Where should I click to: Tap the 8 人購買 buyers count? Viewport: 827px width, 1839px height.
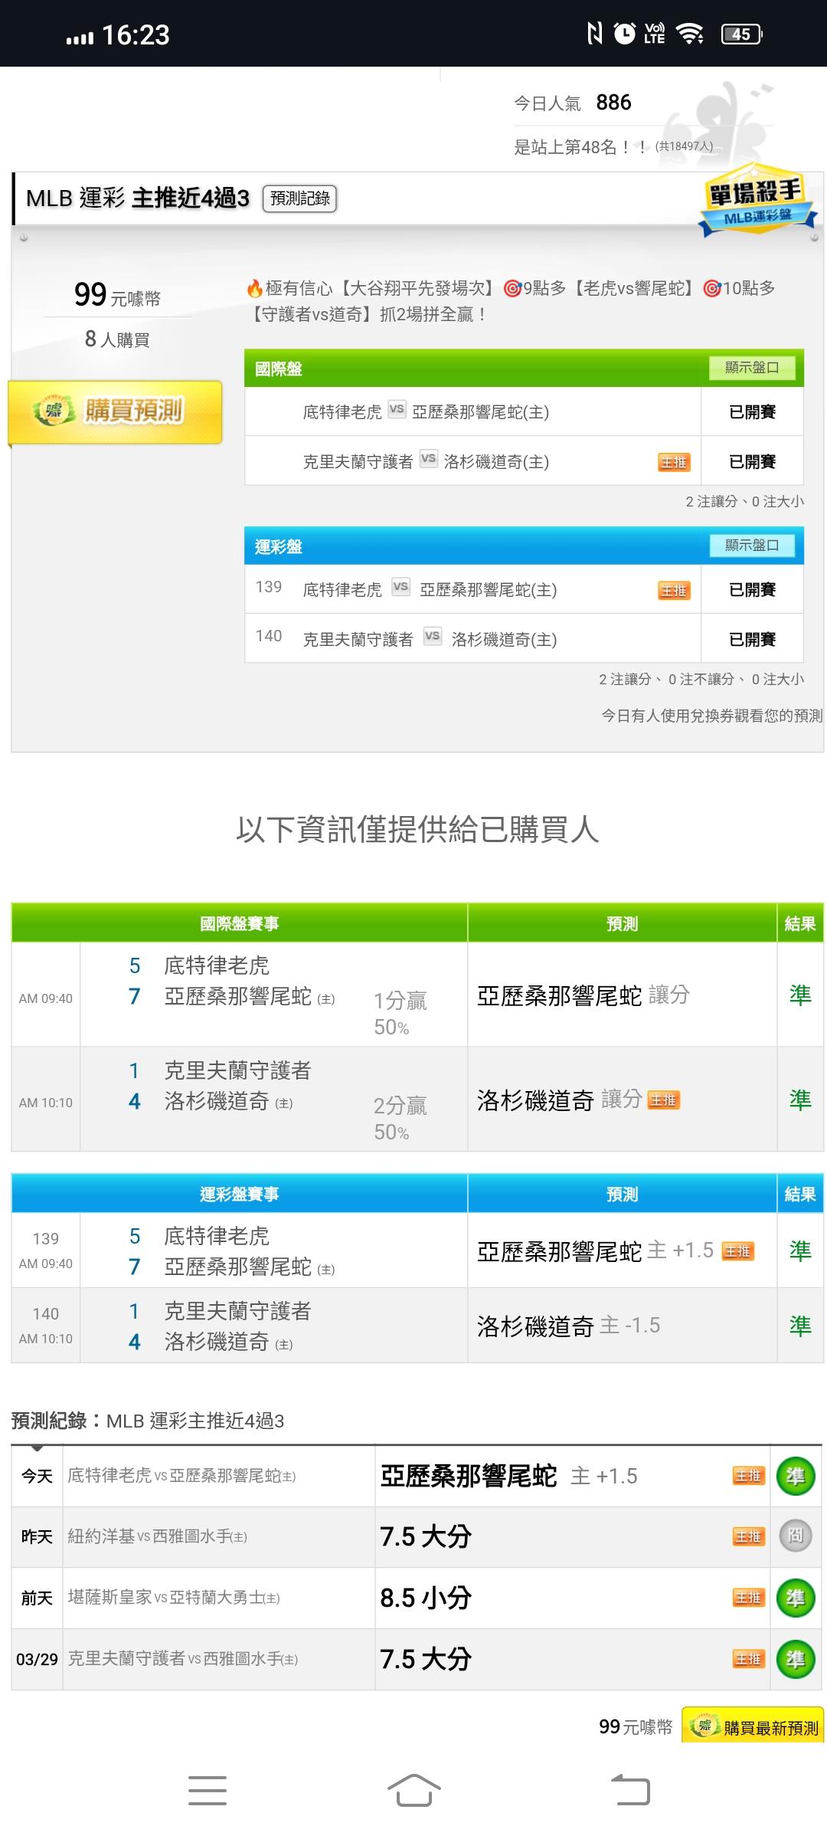tap(117, 339)
